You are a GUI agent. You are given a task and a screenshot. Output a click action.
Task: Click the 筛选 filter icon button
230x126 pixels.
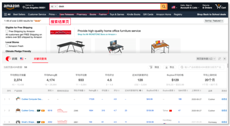coord(154,67)
